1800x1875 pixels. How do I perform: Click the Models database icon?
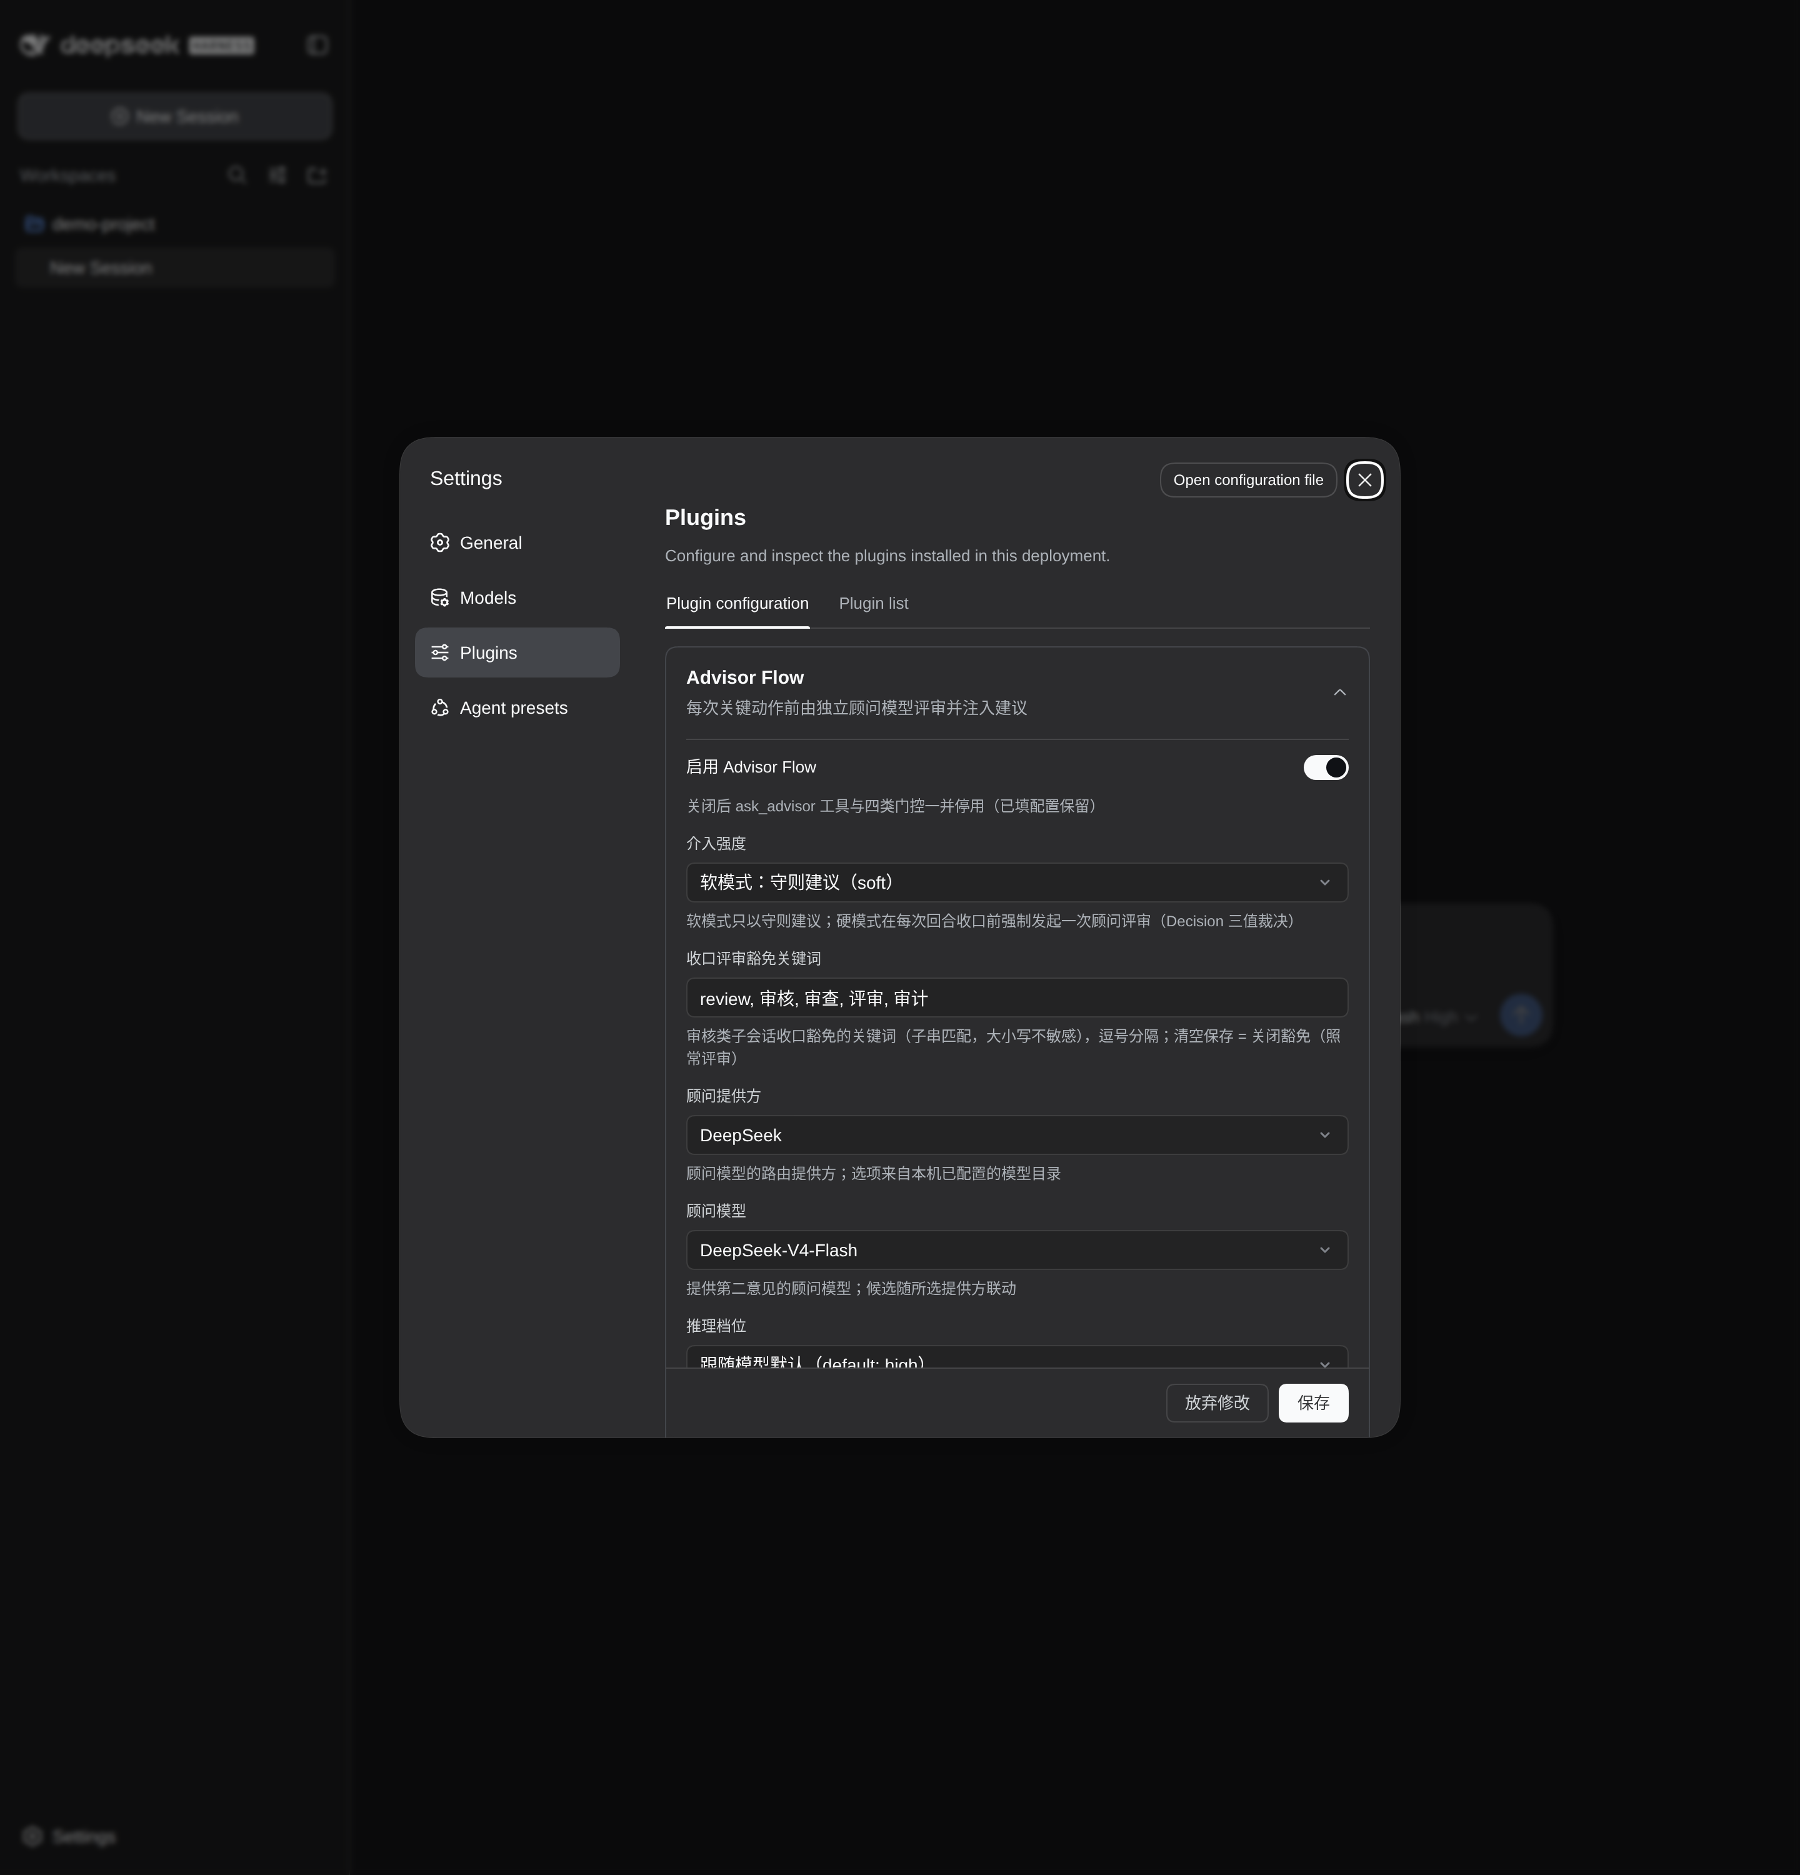[440, 598]
